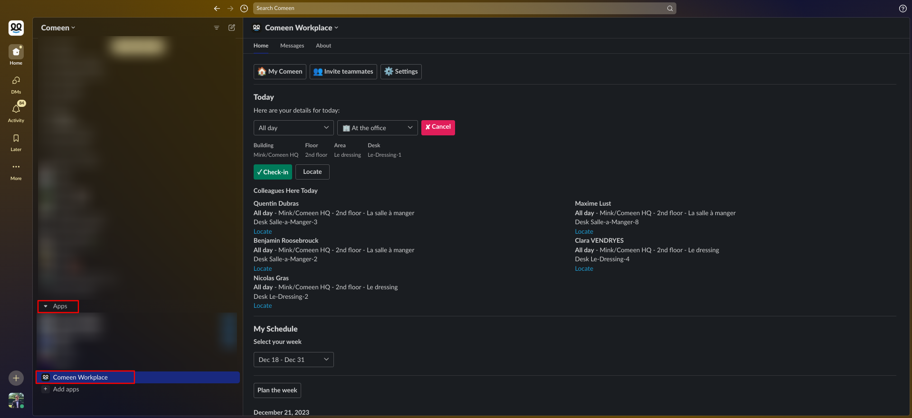
Task: Open the All day dropdown
Action: point(294,128)
